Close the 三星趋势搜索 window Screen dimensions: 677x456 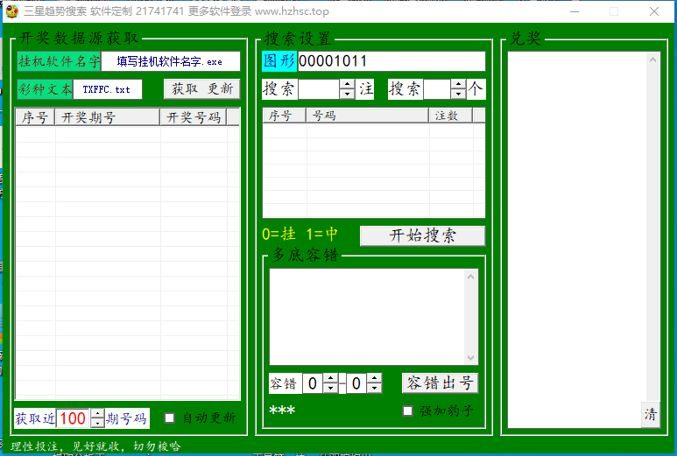pyautogui.click(x=654, y=11)
